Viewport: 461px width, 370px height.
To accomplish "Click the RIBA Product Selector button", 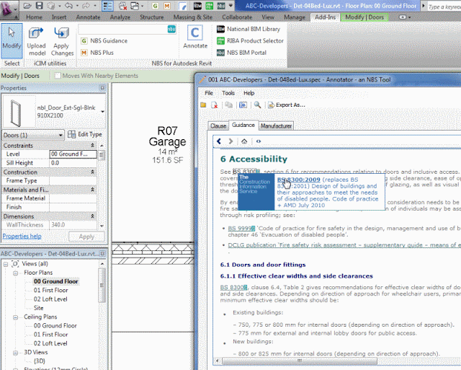I will pyautogui.click(x=250, y=41).
